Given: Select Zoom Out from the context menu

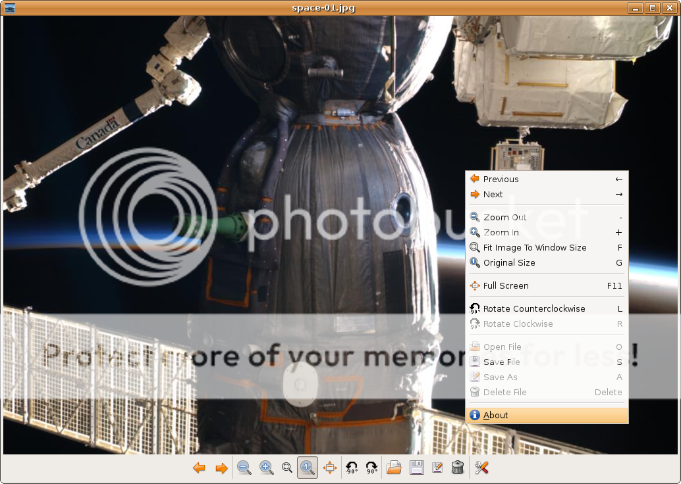Looking at the screenshot, I should 547,217.
